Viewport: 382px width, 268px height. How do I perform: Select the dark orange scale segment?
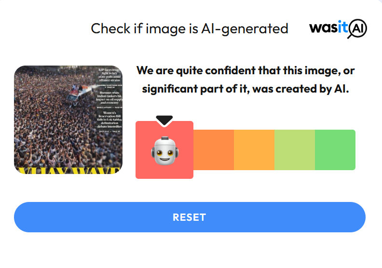point(214,150)
